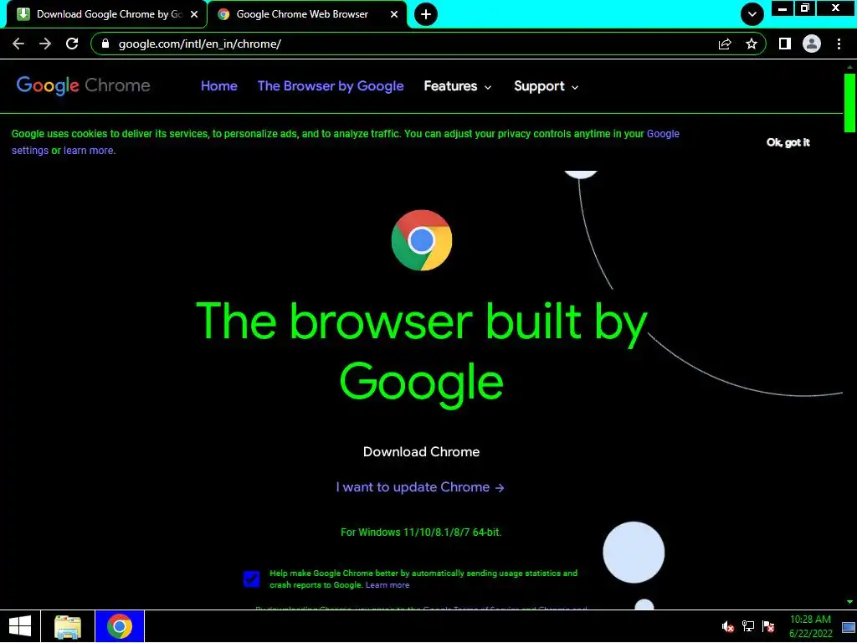Open the tab search dropdown arrow
The height and width of the screenshot is (643, 857).
pyautogui.click(x=752, y=14)
